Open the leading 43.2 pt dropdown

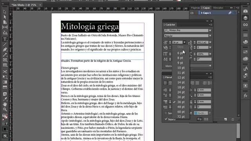tap(210, 42)
